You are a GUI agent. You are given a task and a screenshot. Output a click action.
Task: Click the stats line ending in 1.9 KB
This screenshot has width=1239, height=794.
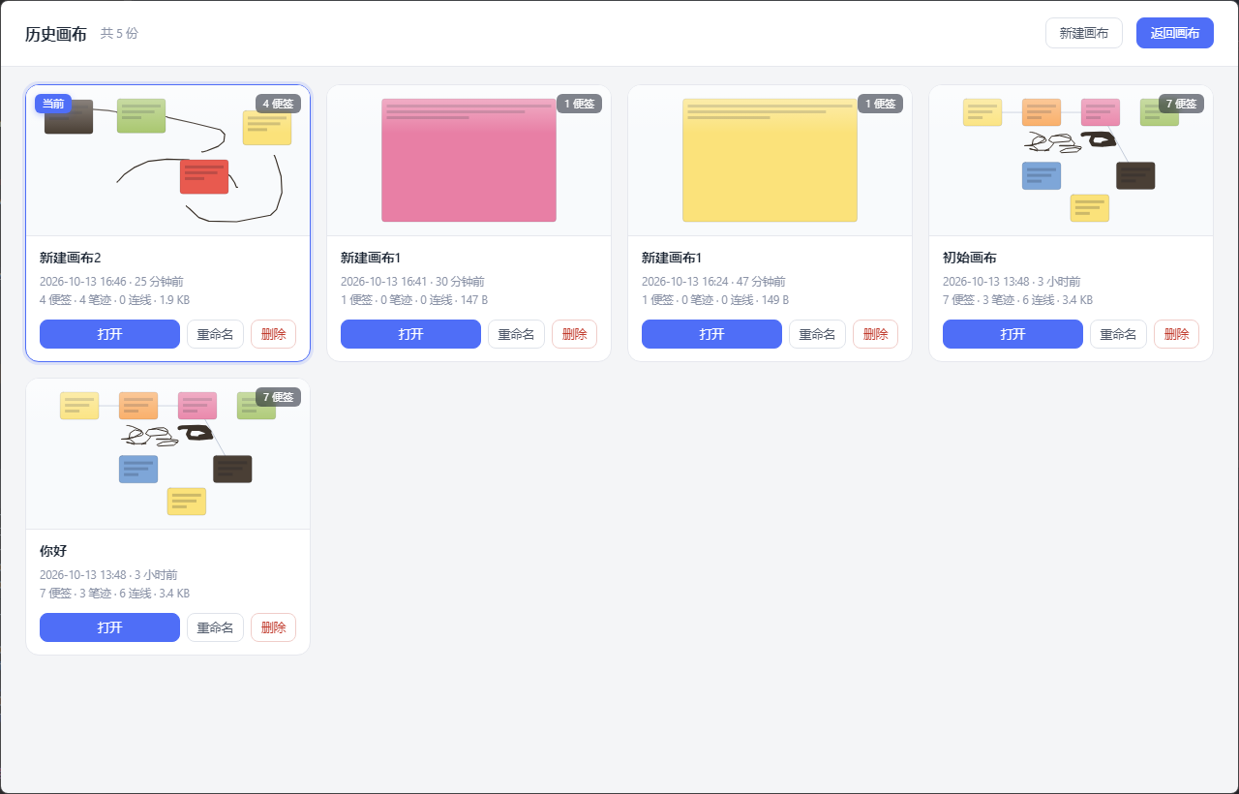tap(114, 300)
